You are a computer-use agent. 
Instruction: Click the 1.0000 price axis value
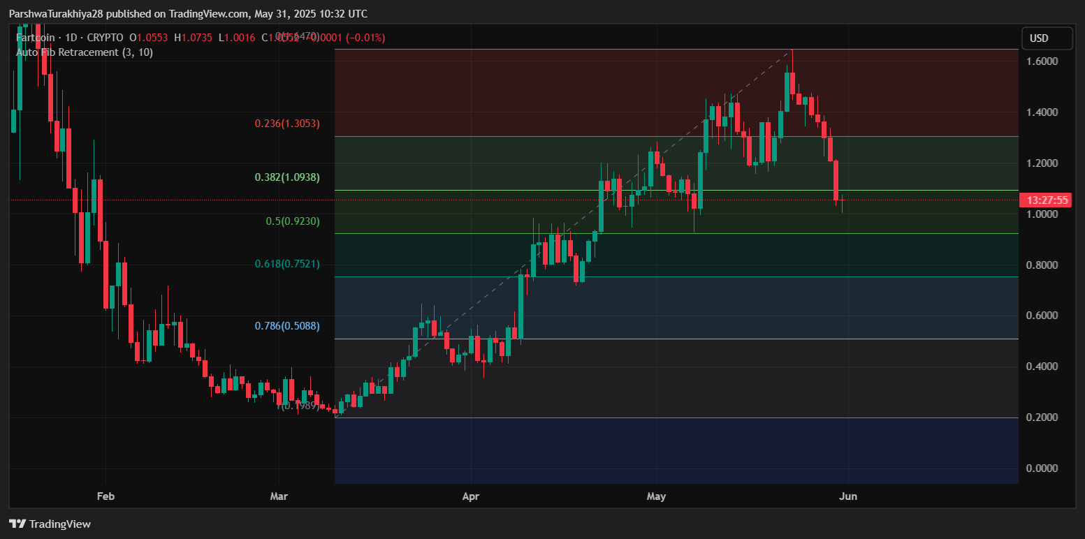click(1042, 214)
